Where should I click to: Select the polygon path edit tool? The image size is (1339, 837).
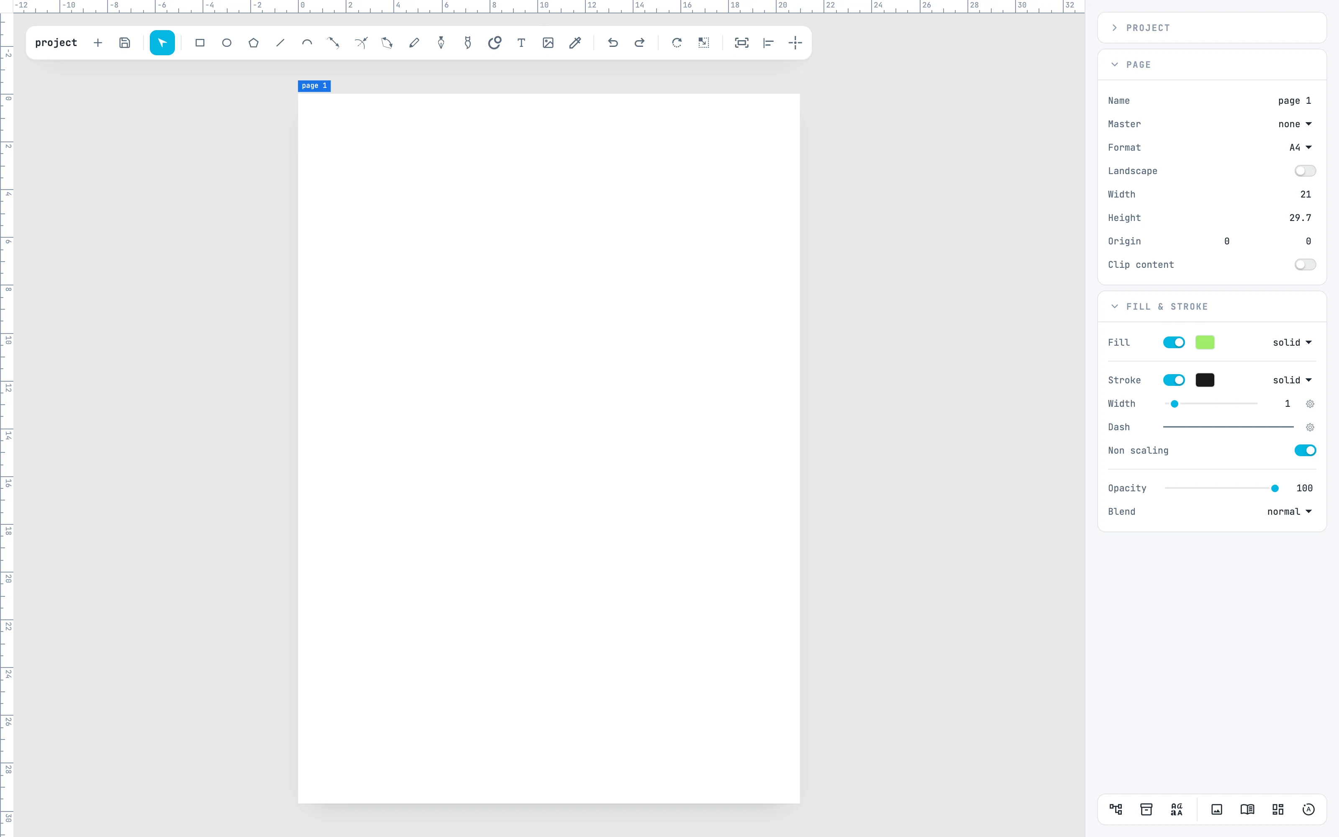click(387, 43)
